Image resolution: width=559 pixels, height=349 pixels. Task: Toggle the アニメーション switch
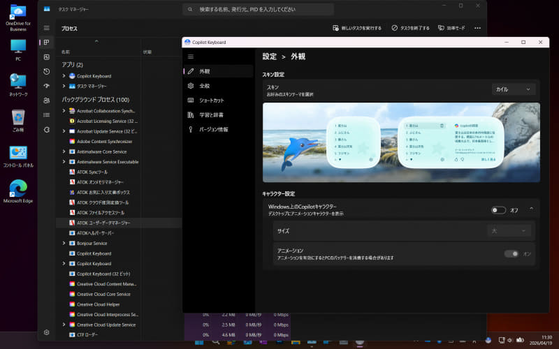pyautogui.click(x=511, y=254)
